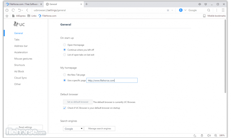Click the mute speaker icon in status bar
Image resolution: width=231 pixels, height=138 pixels.
coord(209,135)
